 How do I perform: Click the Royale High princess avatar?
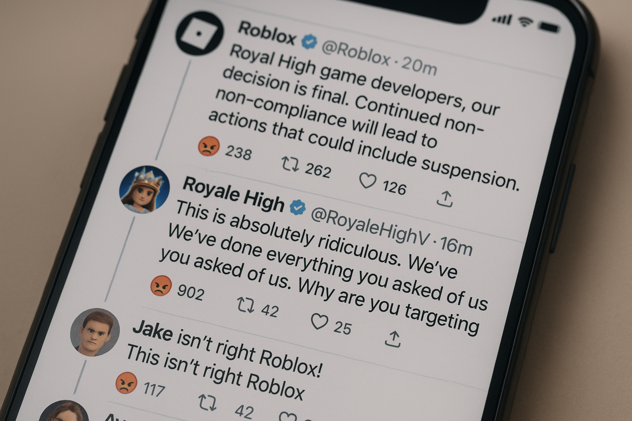pyautogui.click(x=144, y=190)
